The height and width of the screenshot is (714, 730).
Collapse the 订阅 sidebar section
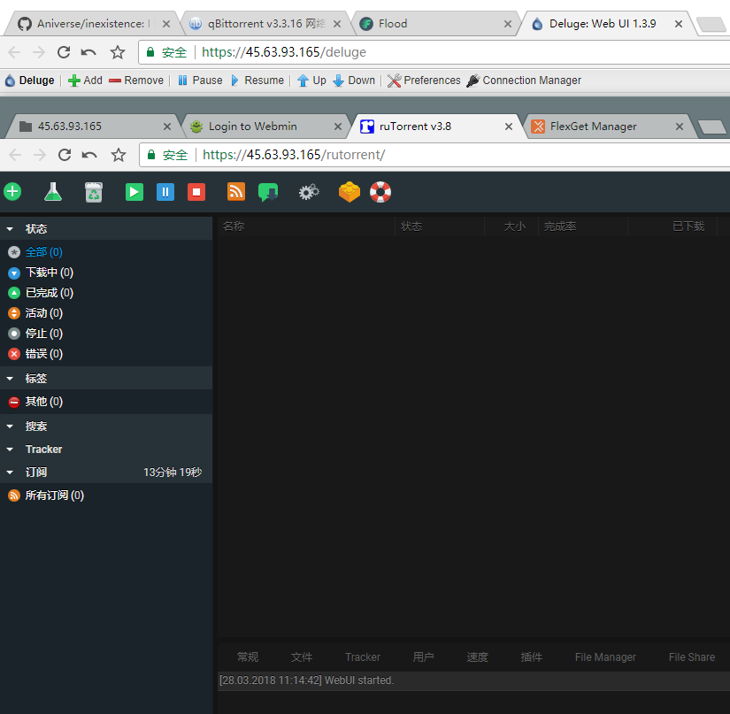(x=10, y=472)
